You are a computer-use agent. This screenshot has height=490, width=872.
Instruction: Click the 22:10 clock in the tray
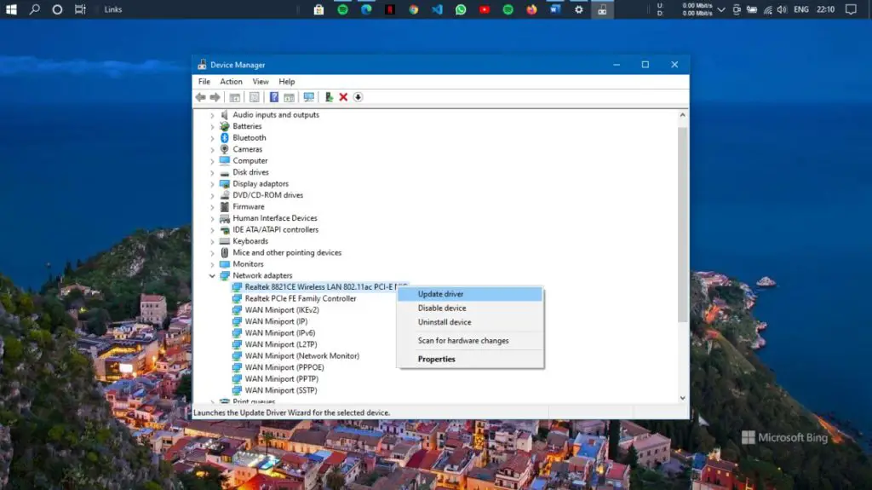(825, 9)
